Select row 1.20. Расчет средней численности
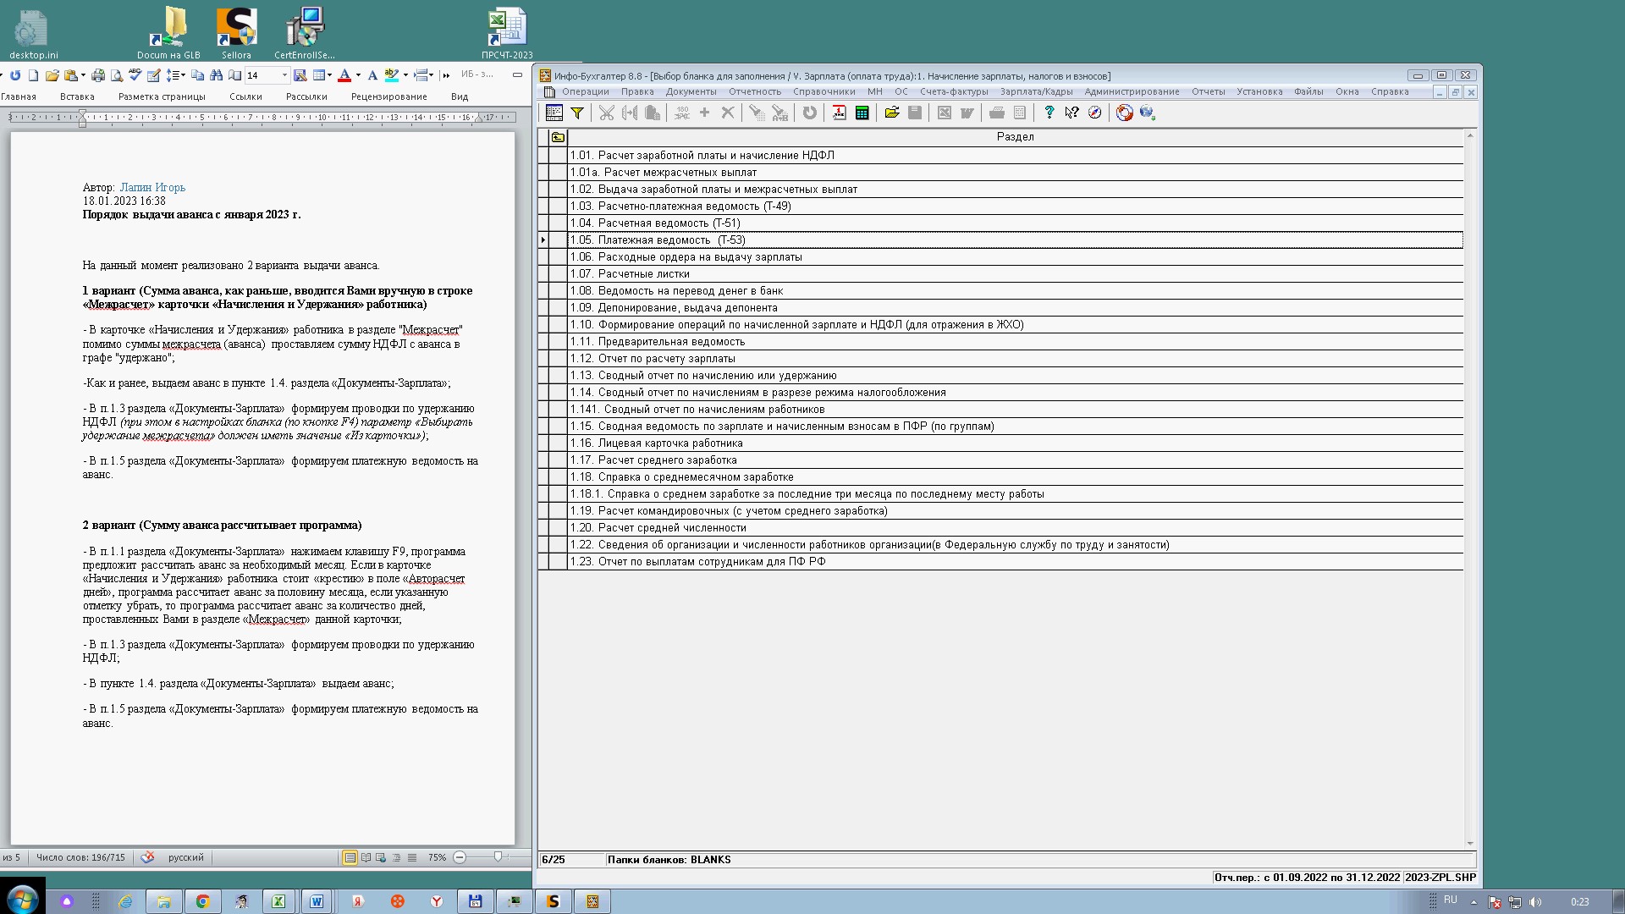Viewport: 1625px width, 914px height. coord(1015,527)
